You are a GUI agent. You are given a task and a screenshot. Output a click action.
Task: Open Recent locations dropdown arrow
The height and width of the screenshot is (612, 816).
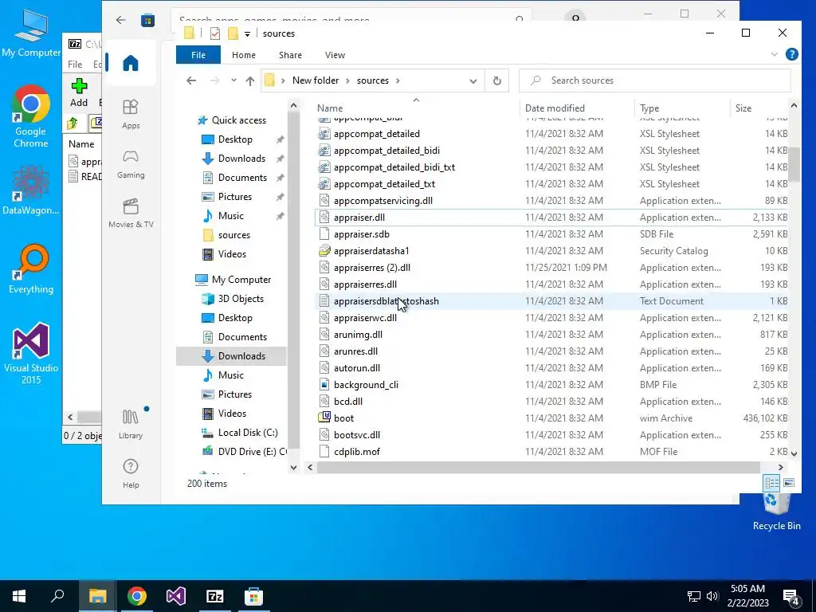coord(233,80)
